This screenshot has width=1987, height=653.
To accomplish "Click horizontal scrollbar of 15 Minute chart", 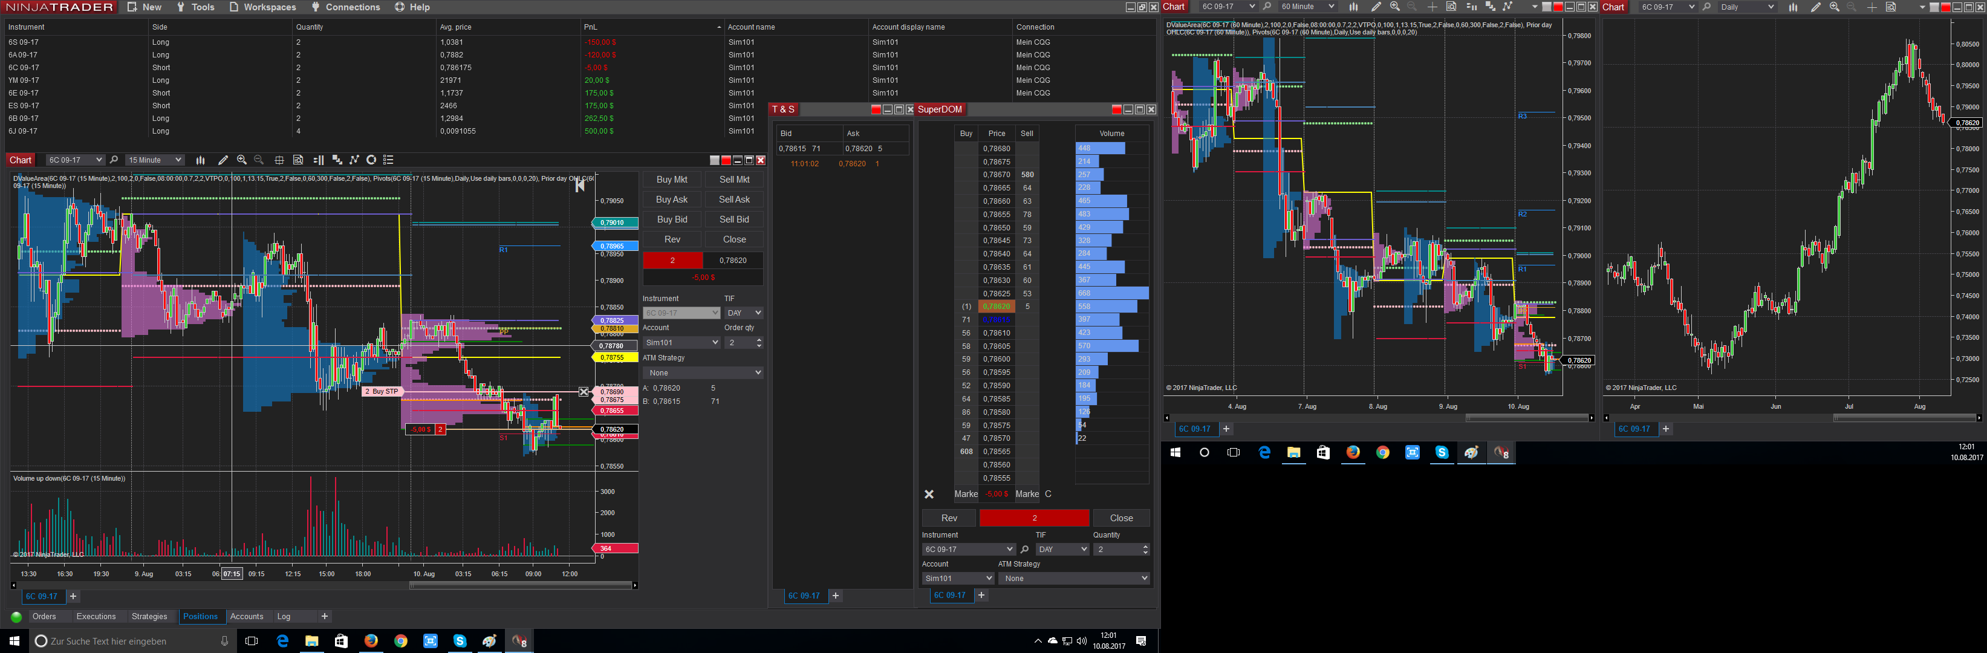I will point(521,586).
